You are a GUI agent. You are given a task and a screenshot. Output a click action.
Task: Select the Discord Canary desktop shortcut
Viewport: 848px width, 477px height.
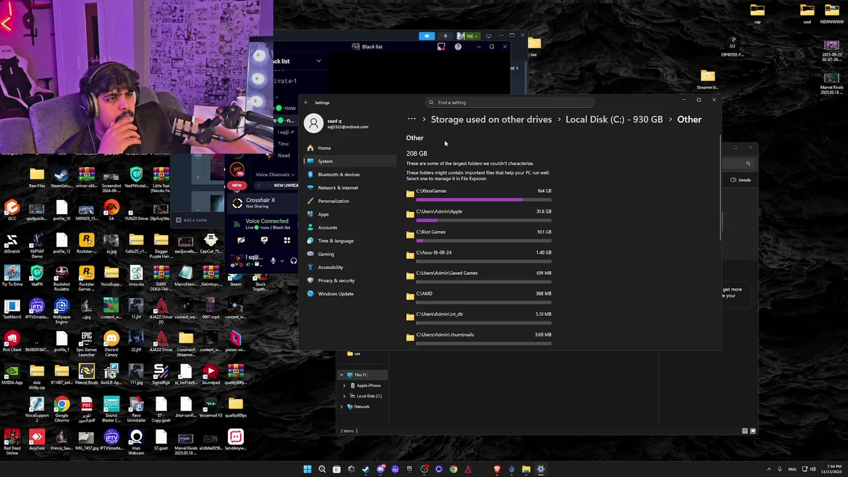111,344
